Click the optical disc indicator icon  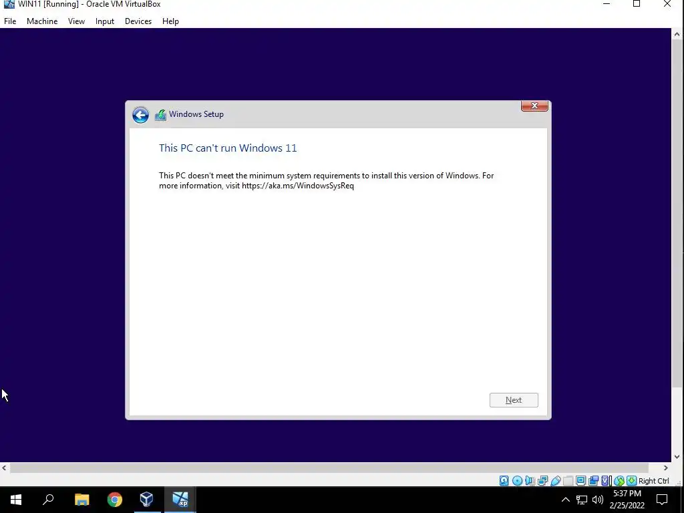tap(517, 481)
